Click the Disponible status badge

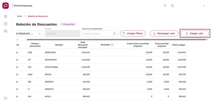(68, 24)
